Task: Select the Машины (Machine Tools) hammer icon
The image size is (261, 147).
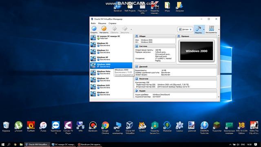Action: [x=198, y=29]
